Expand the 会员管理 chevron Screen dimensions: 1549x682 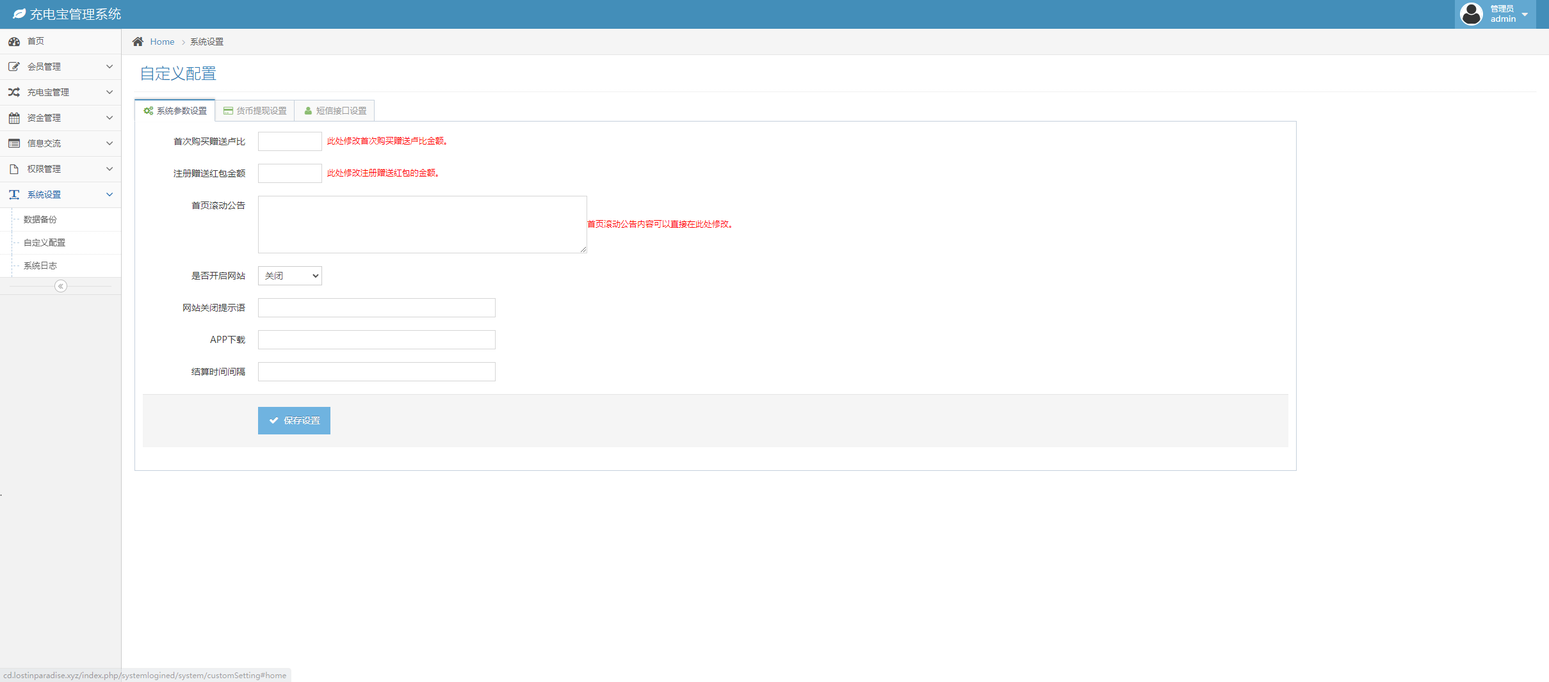coord(109,67)
